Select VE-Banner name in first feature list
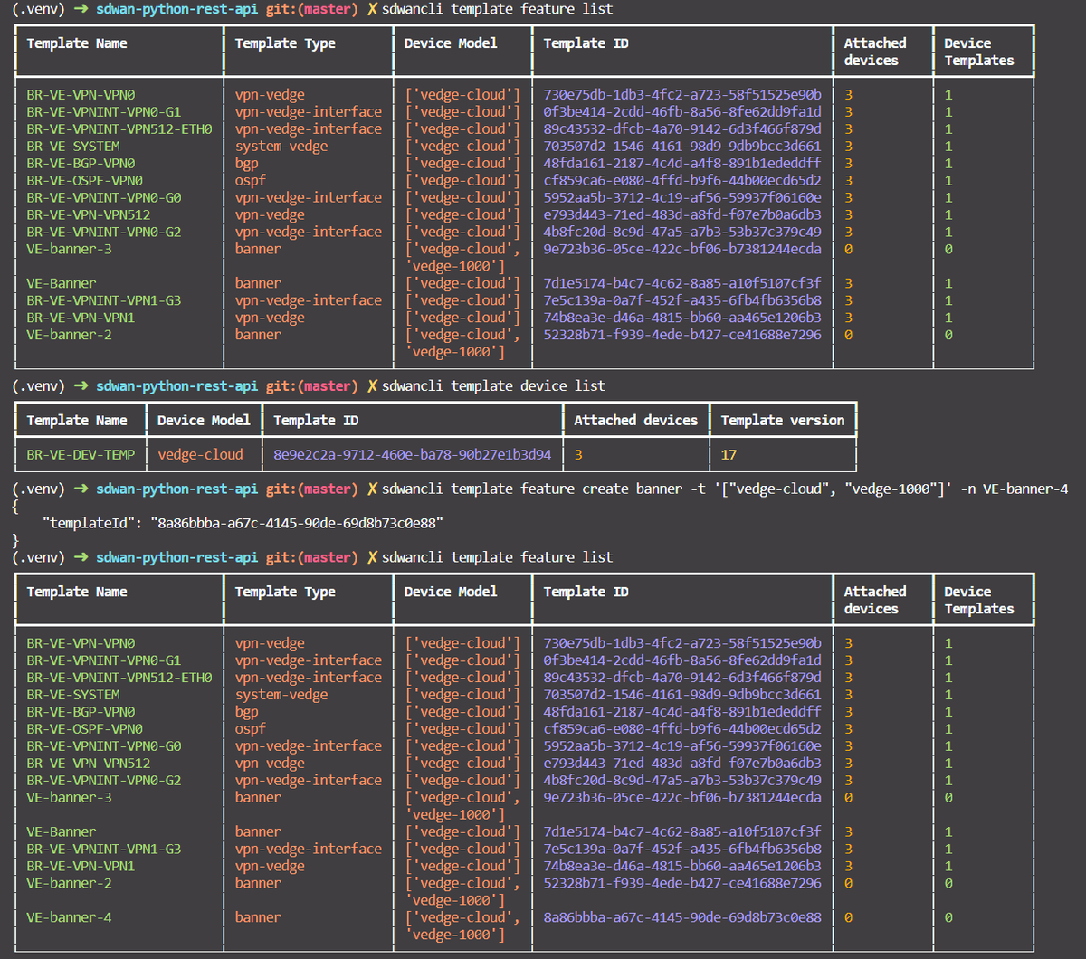The width and height of the screenshot is (1086, 959). click(x=62, y=282)
